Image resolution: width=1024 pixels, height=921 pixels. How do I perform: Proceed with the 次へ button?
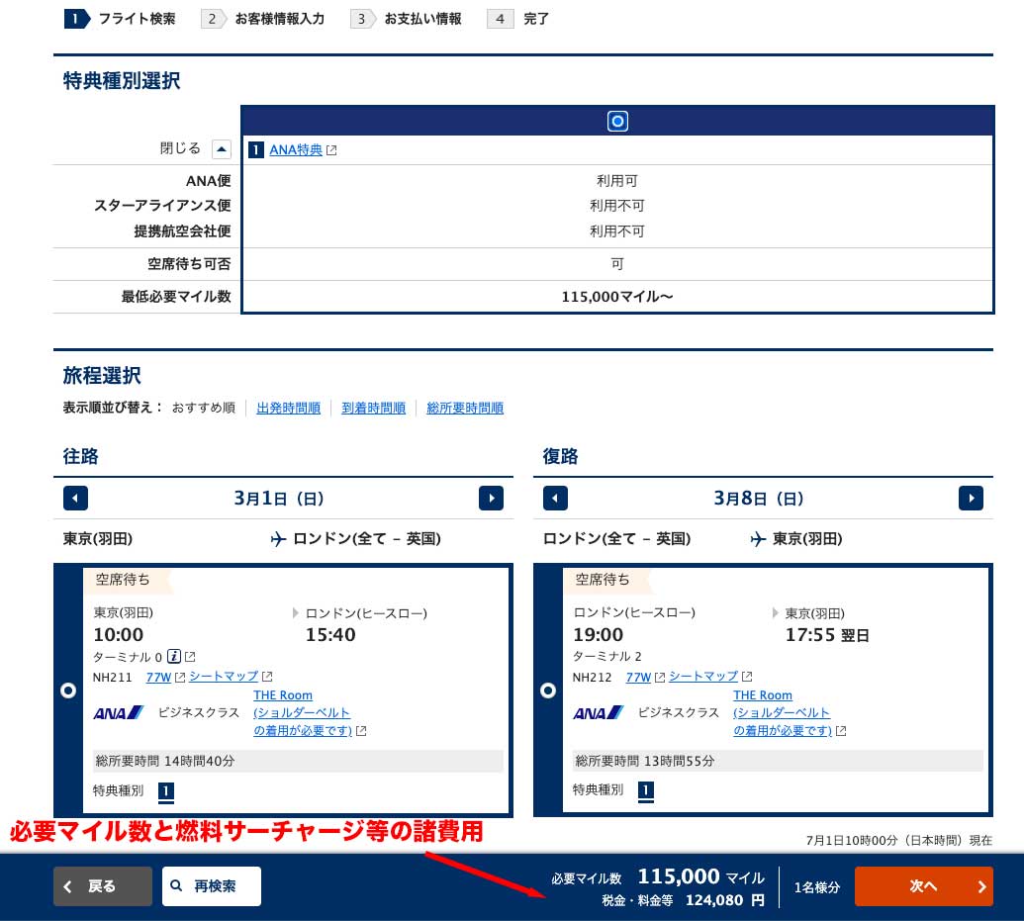point(923,886)
